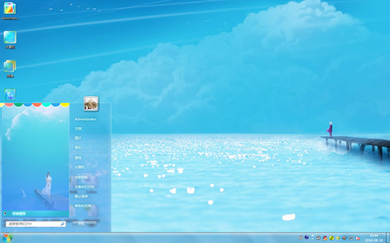The height and width of the screenshot is (243, 390).
Task: Open 音乐 in the Start menu
Action: (78, 147)
